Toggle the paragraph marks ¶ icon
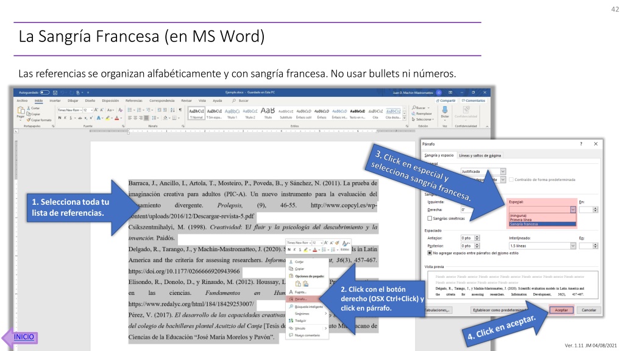The height and width of the screenshot is (351, 624). pyautogui.click(x=180, y=110)
